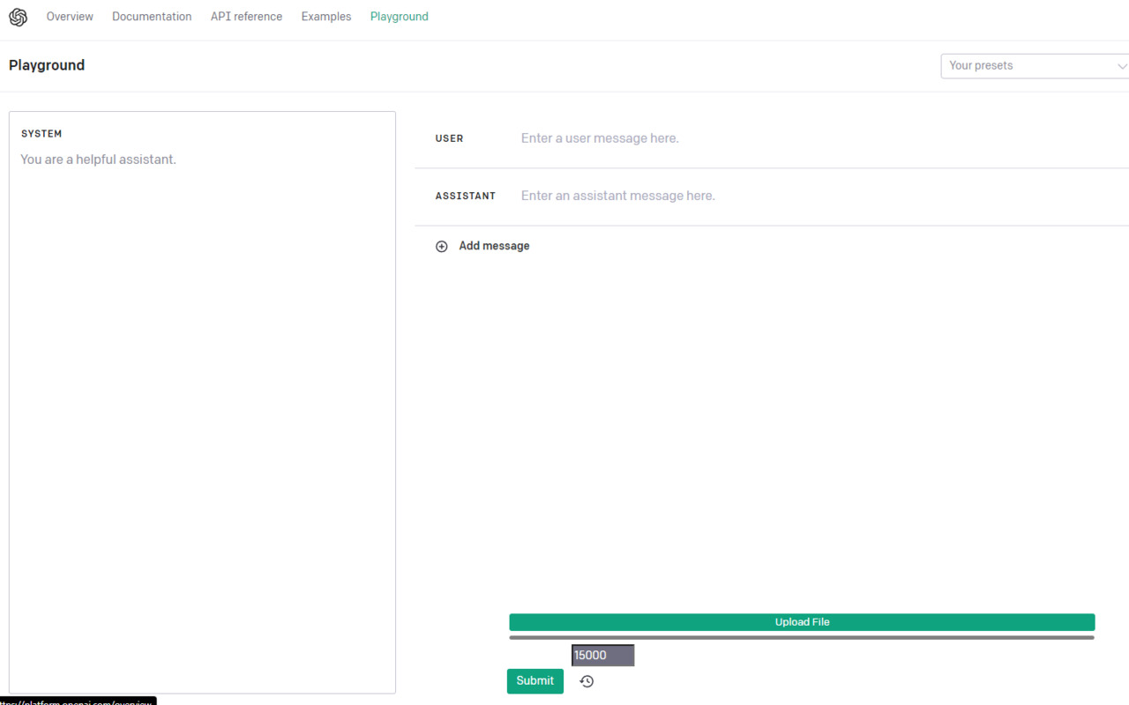The height and width of the screenshot is (705, 1129).
Task: Click the Add message plus icon
Action: (442, 246)
